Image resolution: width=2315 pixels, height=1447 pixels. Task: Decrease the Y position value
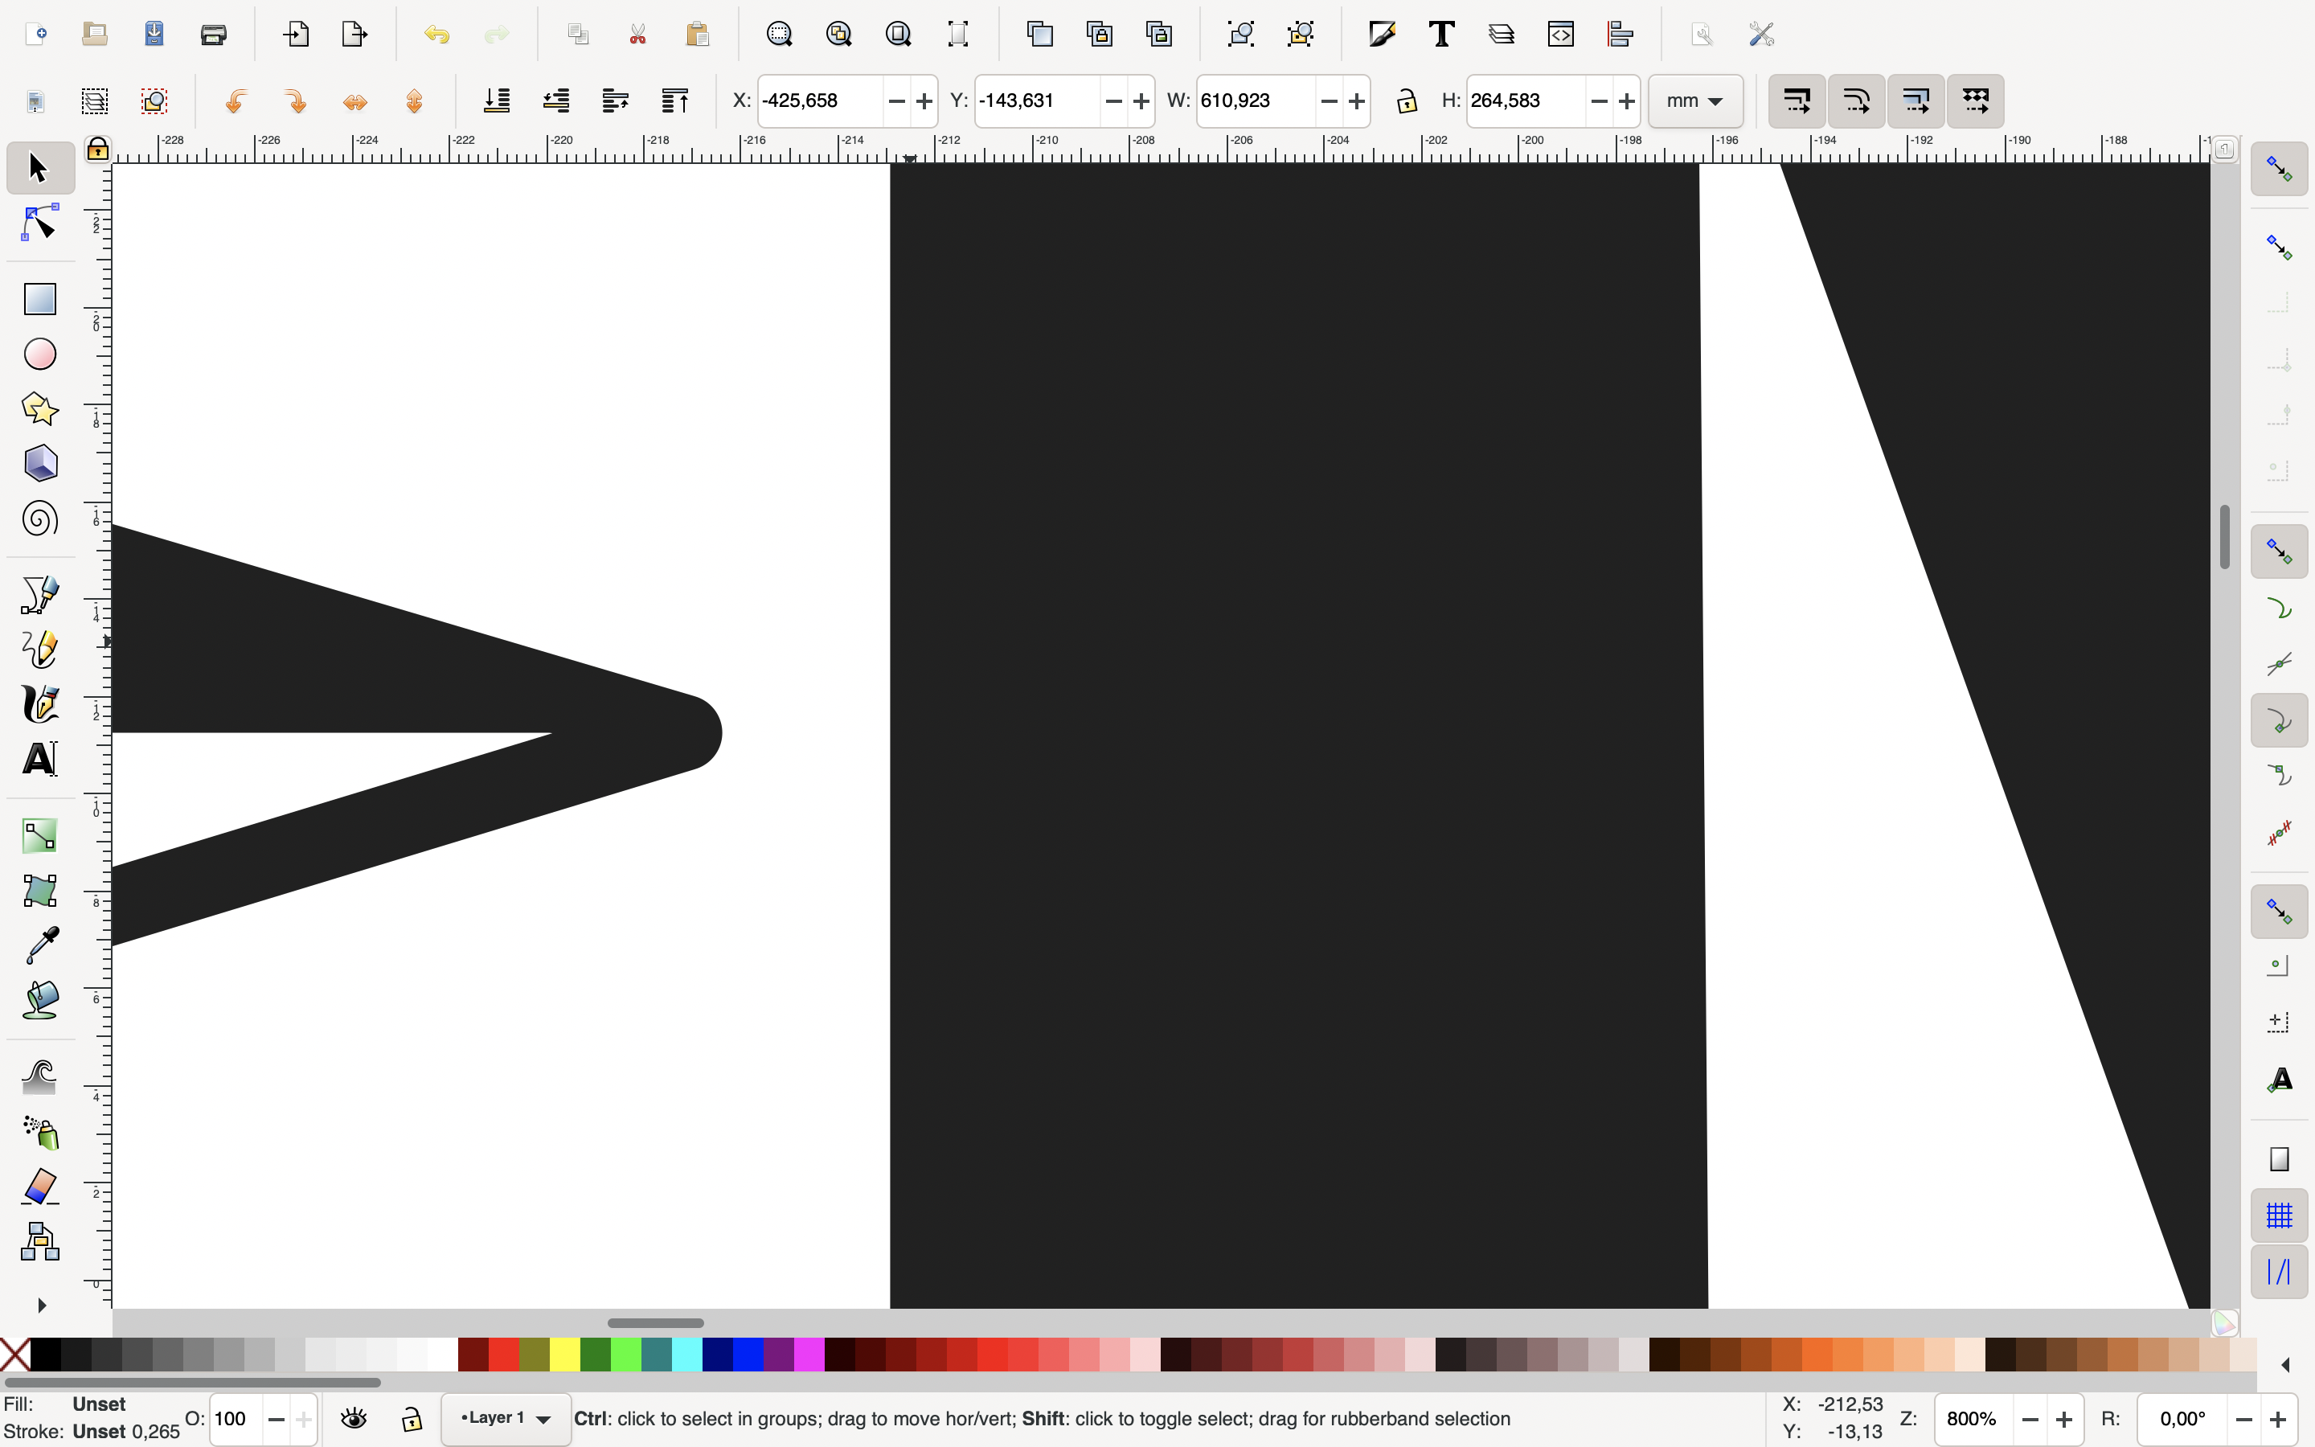(1112, 100)
